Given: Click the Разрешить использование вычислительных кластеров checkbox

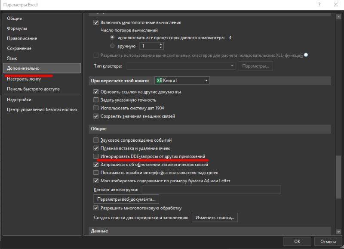Looking at the screenshot, I should click(96, 55).
